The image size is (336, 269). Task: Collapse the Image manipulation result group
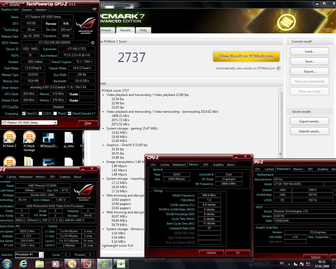click(x=103, y=162)
